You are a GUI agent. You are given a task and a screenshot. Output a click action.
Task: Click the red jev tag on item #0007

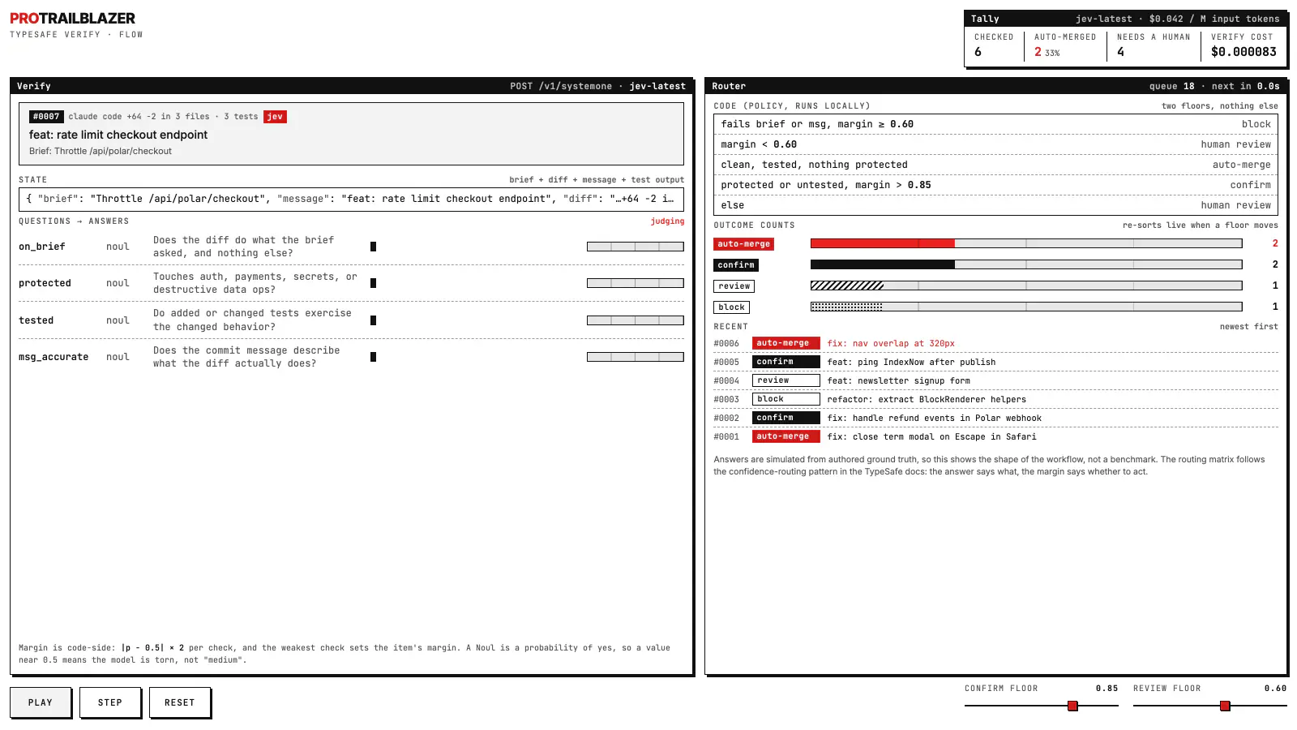[276, 117]
